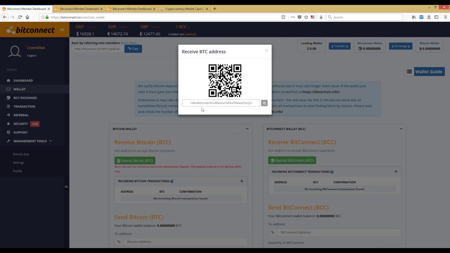Open Referral in the sidebar
Viewport: 450px width, 253px height.
pyautogui.click(x=21, y=115)
